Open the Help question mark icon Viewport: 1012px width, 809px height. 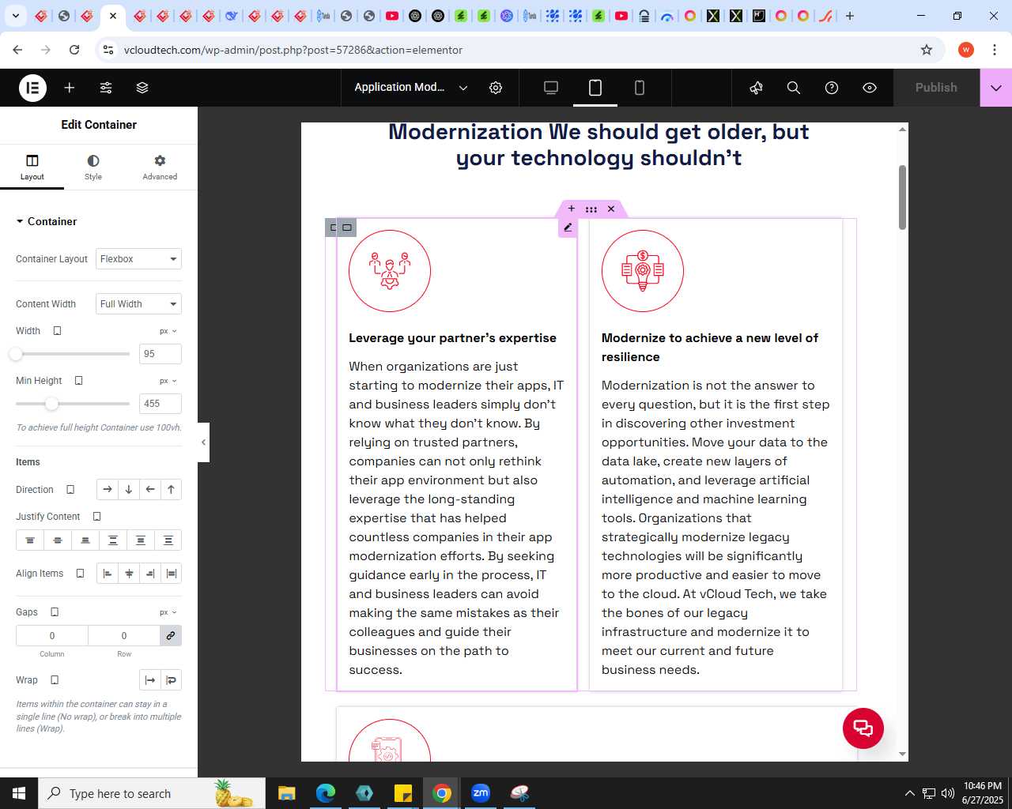pyautogui.click(x=832, y=88)
